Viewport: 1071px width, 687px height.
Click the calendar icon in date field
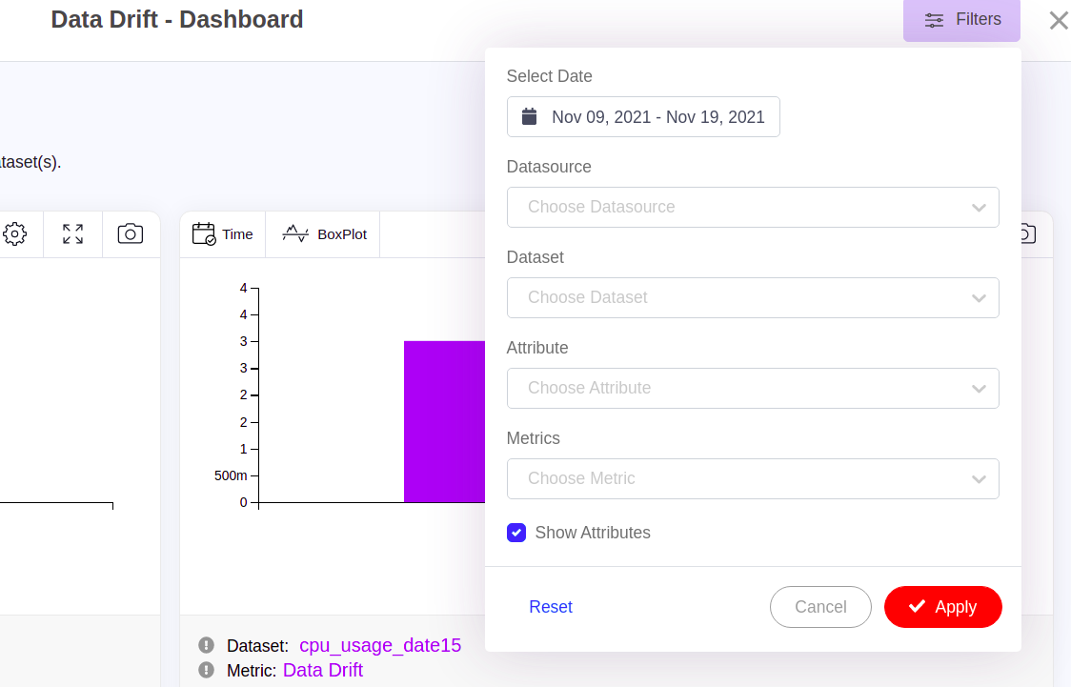530,116
